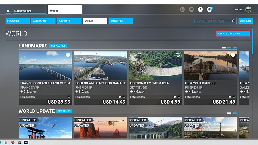The width and height of the screenshot is (258, 145).
Task: Click the black round icon in the taskbar
Action: pos(19,142)
